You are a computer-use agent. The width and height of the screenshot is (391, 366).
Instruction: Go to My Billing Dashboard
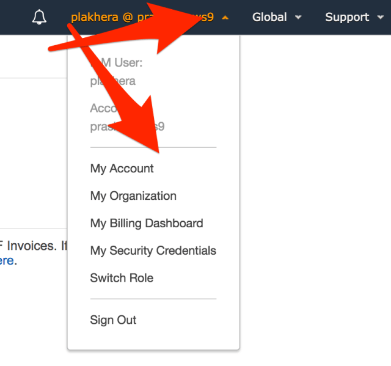click(x=147, y=224)
